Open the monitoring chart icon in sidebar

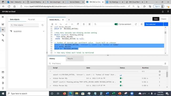3,24
